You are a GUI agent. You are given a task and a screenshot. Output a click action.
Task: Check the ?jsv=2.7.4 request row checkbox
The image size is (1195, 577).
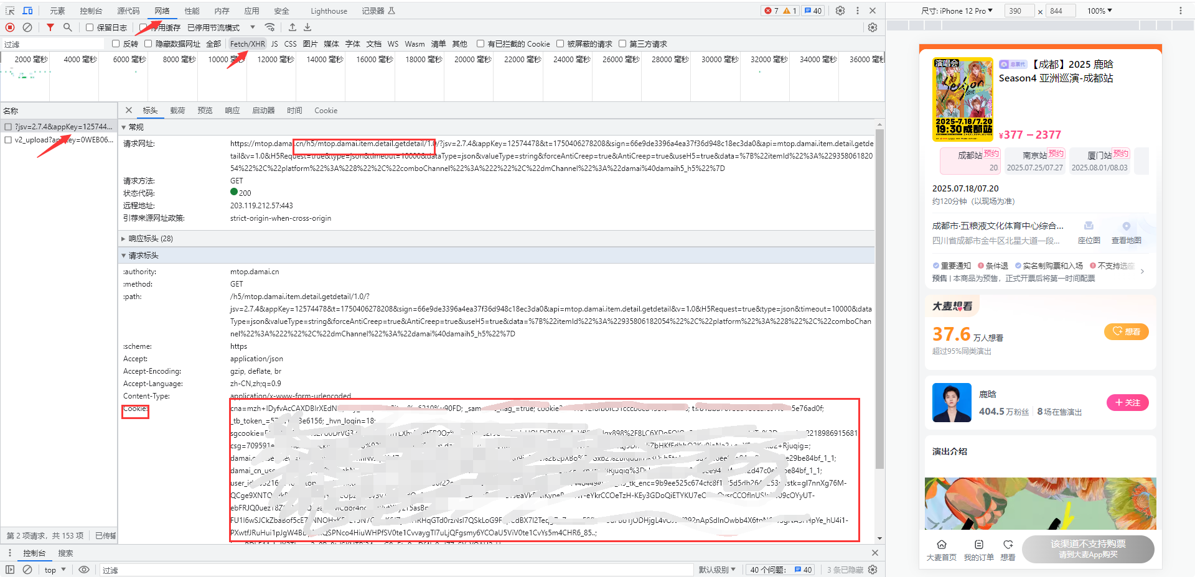8,127
